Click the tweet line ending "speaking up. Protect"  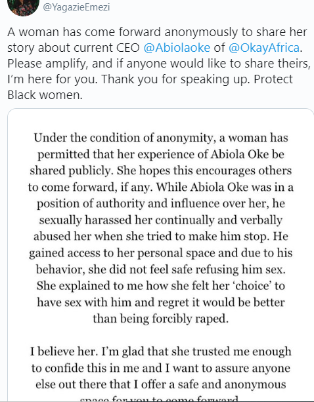150,79
